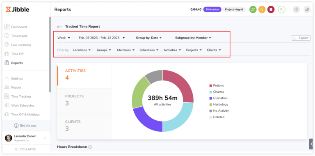Image resolution: width=315 pixels, height=156 pixels.
Task: Open Time Tracking settings
Action: [x=21, y=96]
